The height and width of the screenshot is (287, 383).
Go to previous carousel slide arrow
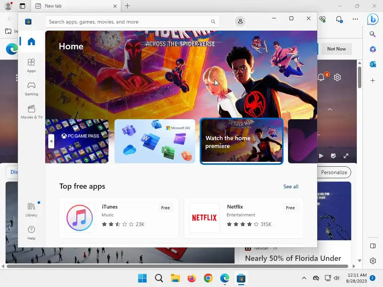click(51, 141)
